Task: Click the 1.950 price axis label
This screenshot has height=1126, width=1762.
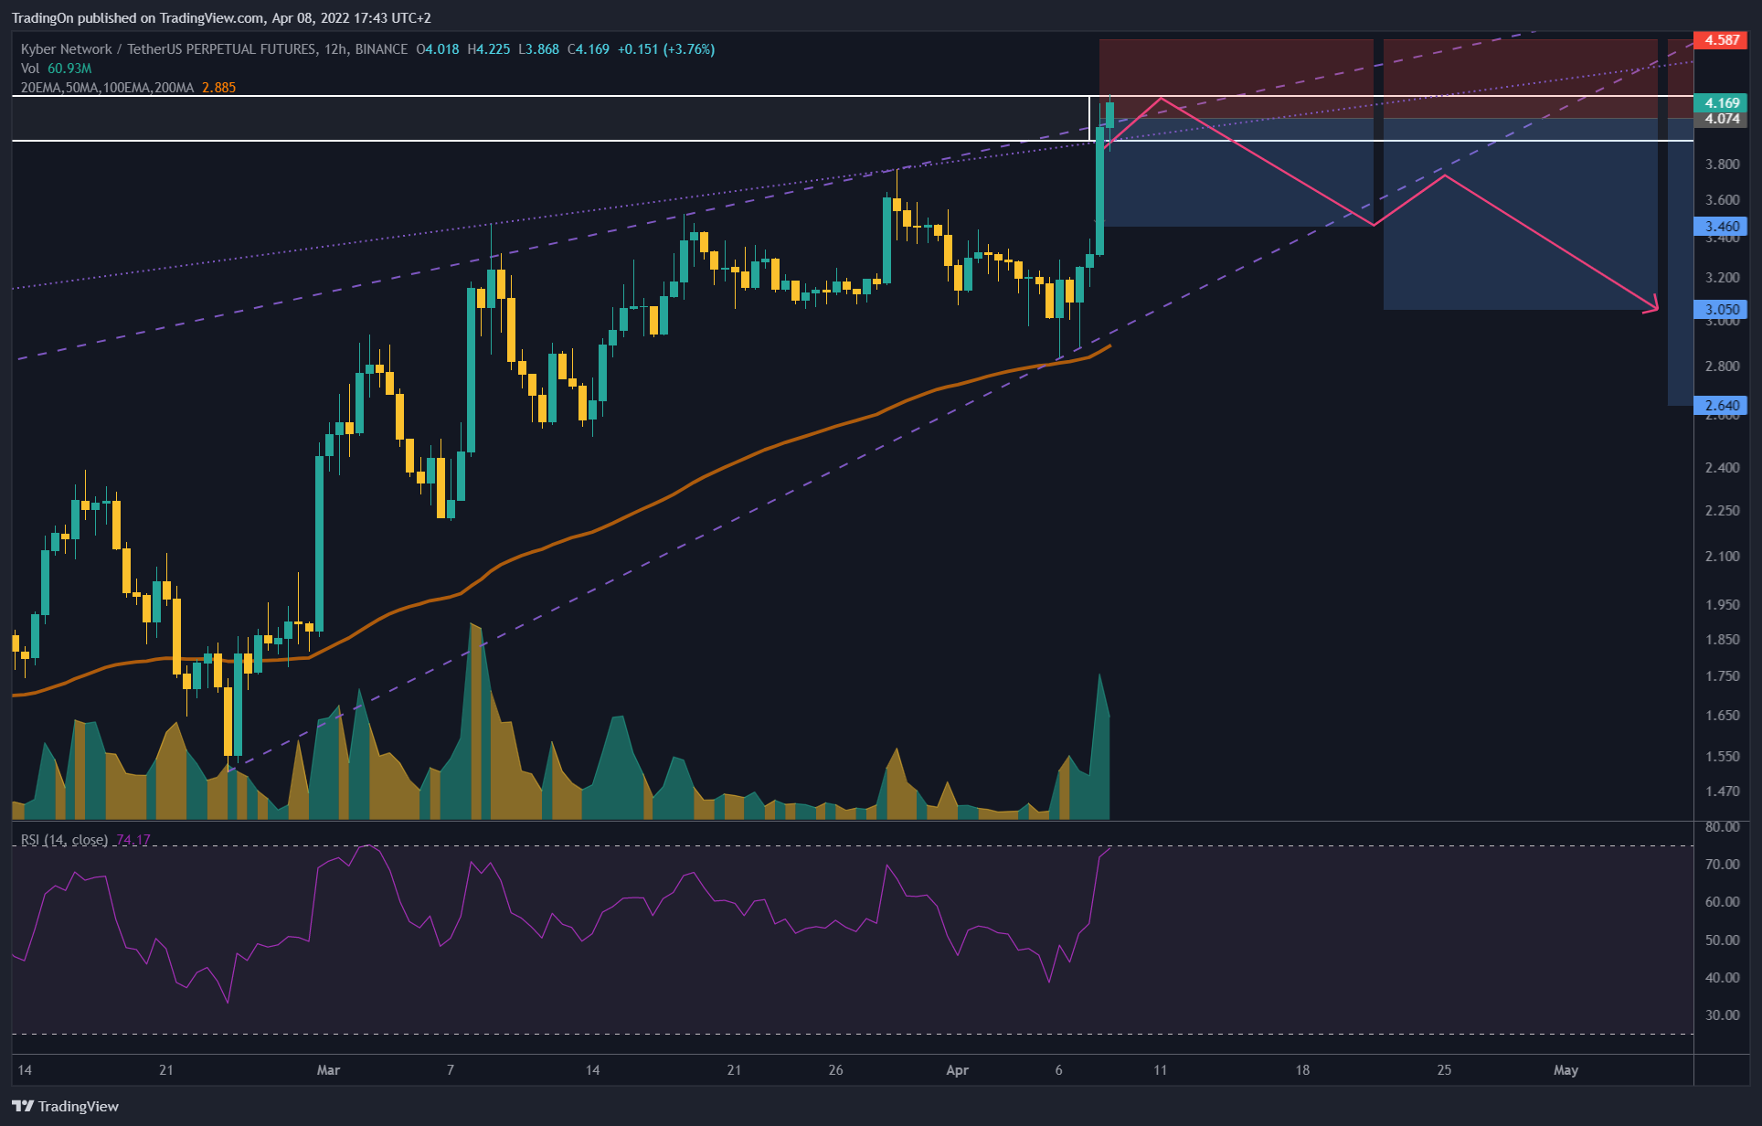Action: coord(1722,605)
